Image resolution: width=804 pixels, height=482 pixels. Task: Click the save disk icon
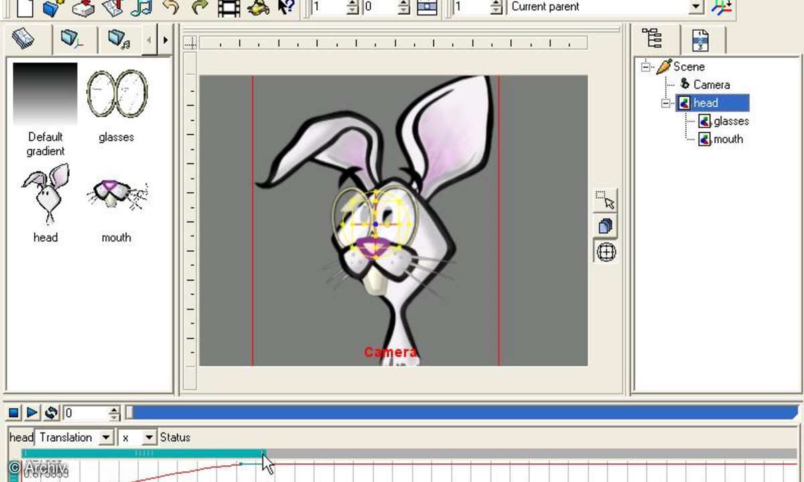pos(84,7)
